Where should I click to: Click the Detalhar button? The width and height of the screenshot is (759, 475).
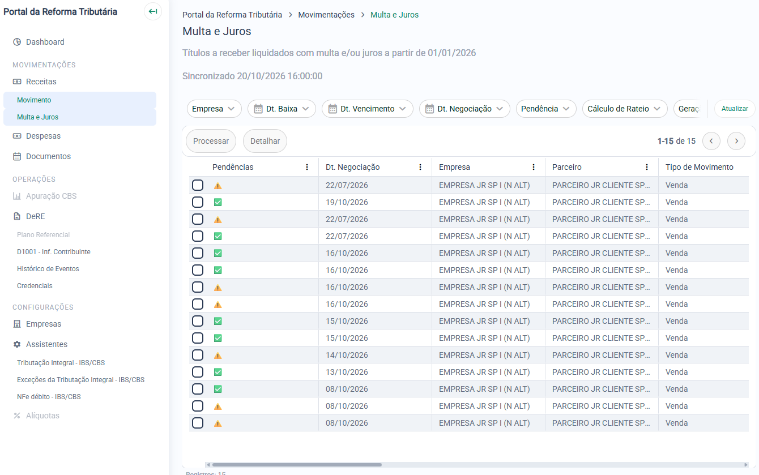(265, 141)
